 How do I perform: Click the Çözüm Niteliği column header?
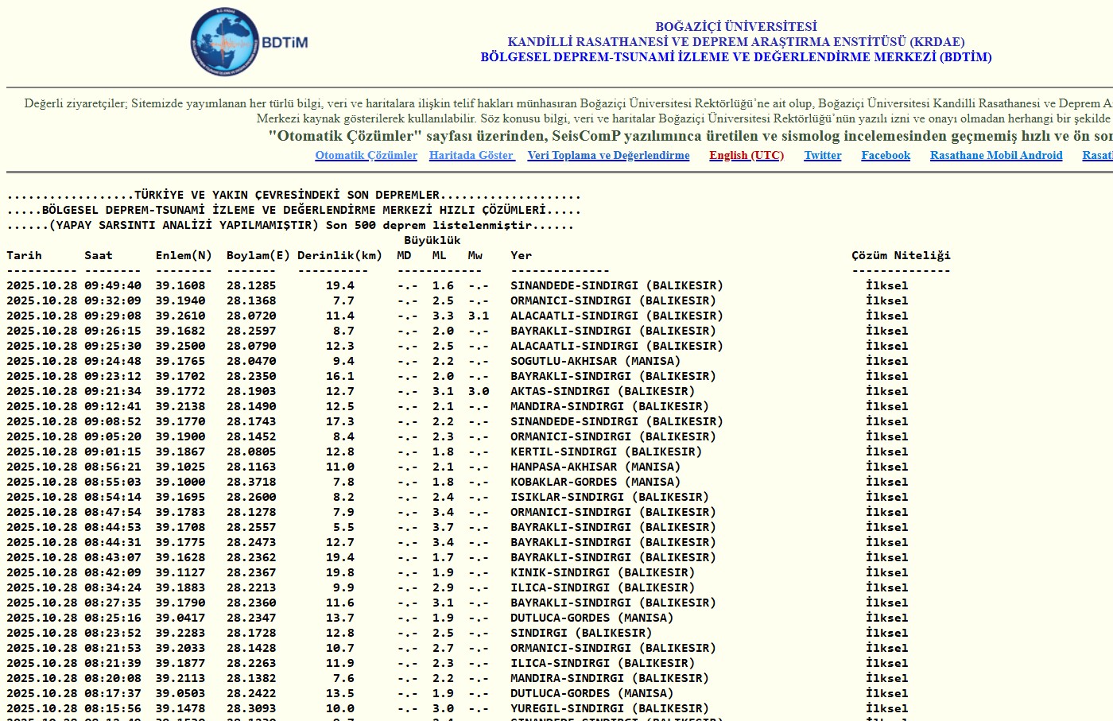tap(900, 255)
